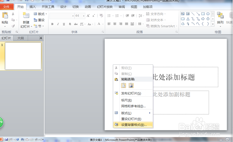233x142 pixels.
Task: Choose 网格和参考线 in context menu
Action: click(133, 106)
